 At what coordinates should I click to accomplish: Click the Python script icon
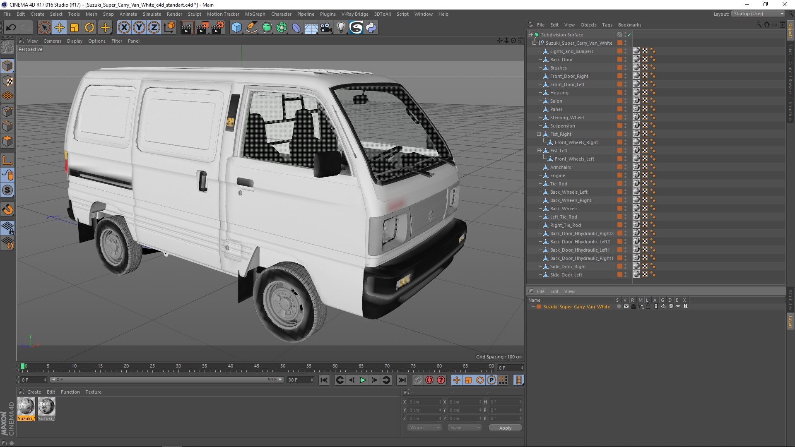click(371, 28)
